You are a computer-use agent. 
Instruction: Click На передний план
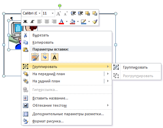63,74
